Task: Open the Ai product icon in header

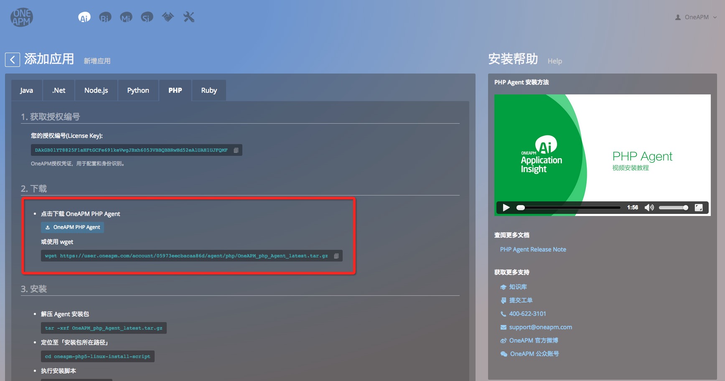Action: (x=84, y=17)
